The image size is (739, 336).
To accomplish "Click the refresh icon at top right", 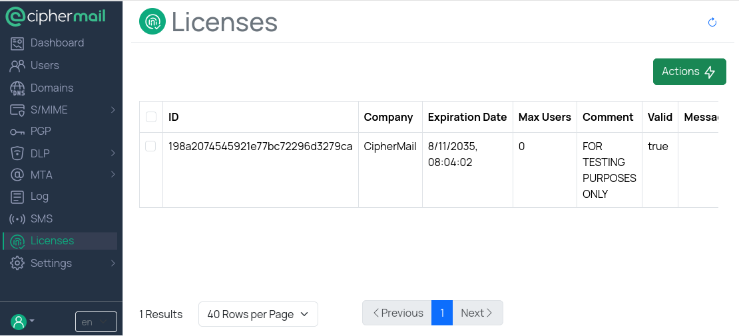I will [x=712, y=23].
